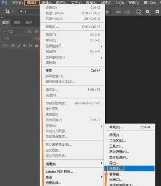This screenshot has width=161, height=186.
Task: Lock all padlock icon in Layers panel
Action: coord(36,46)
